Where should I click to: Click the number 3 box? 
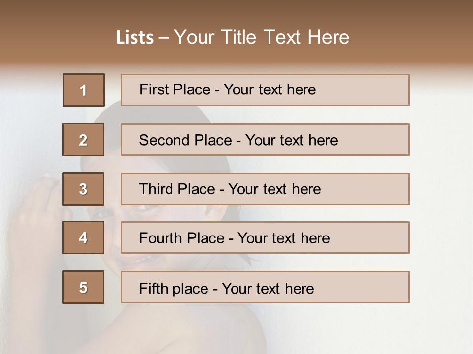coord(83,189)
